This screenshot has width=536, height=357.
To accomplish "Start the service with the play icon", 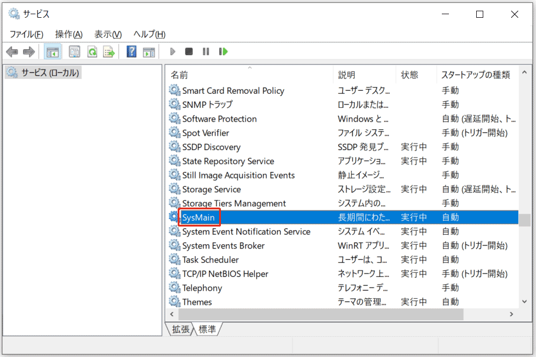I will point(172,52).
